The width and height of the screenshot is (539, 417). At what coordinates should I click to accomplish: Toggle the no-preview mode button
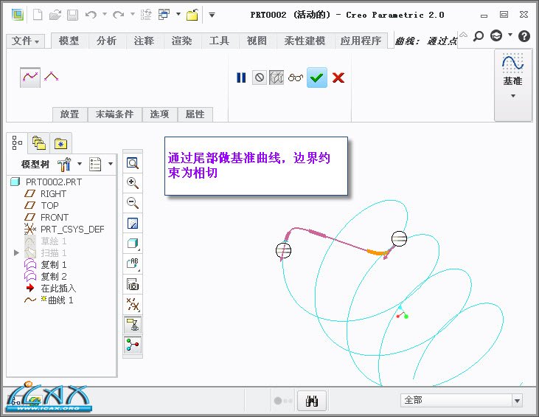[259, 77]
